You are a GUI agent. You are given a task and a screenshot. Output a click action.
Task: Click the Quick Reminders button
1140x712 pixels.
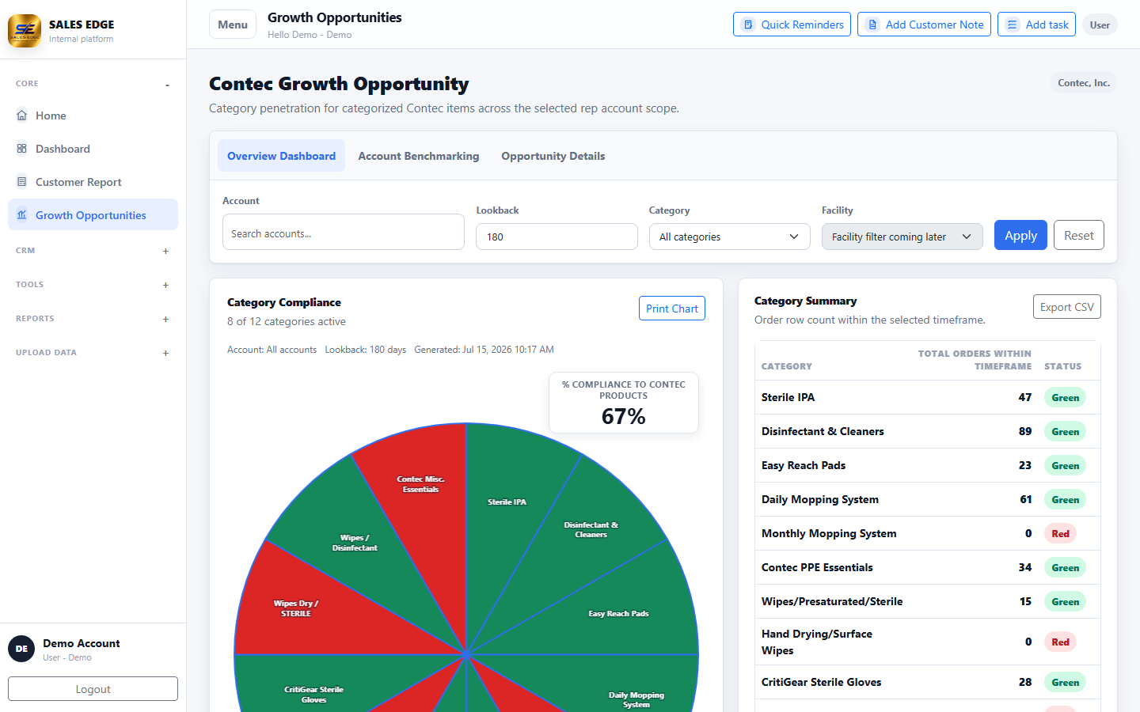(x=792, y=25)
